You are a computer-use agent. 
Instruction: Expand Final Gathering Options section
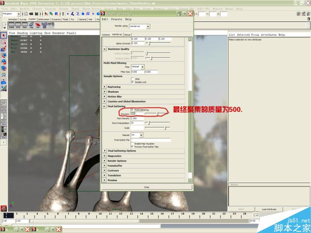pos(105,151)
